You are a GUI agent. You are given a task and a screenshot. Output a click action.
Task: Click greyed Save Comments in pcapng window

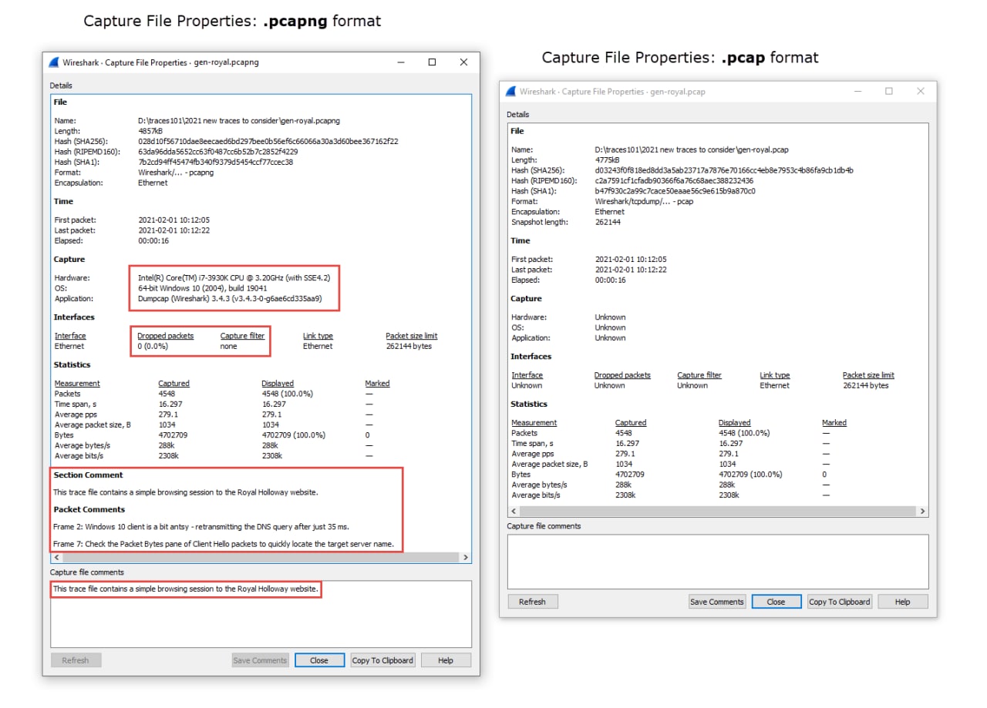coord(260,660)
